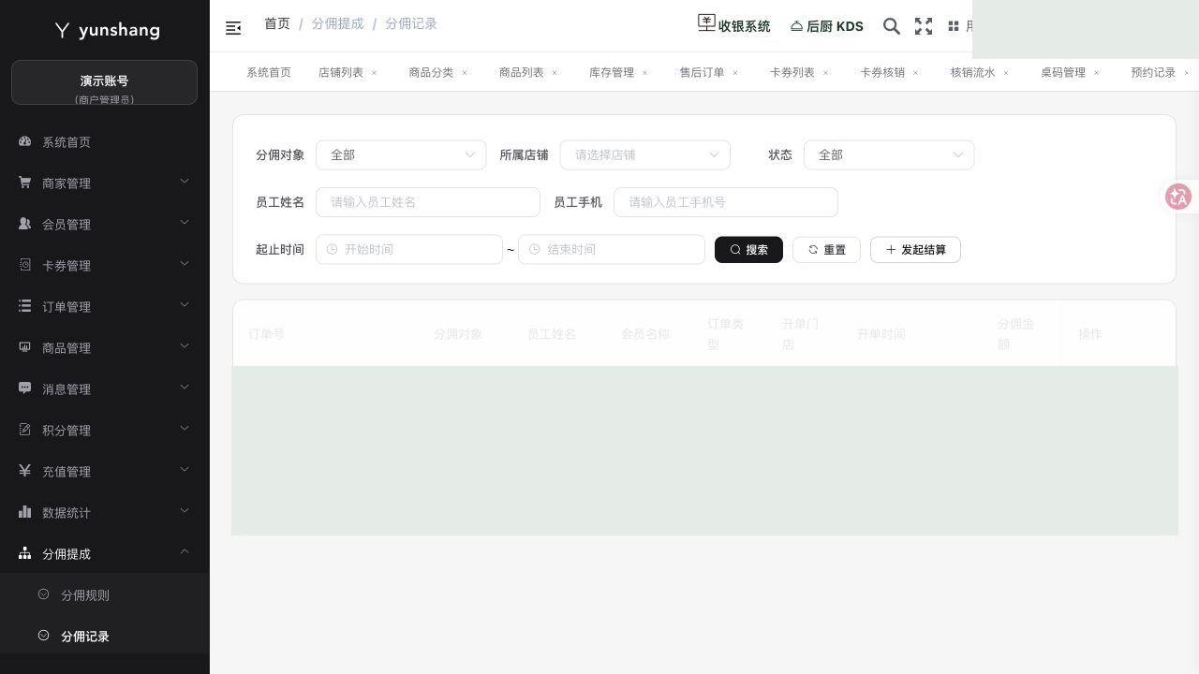
Task: Expand the 消息管理 menu
Action: pos(104,388)
